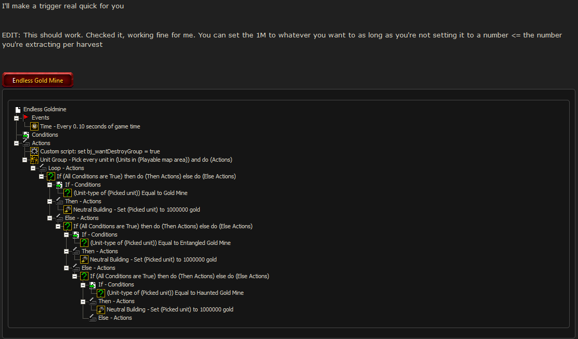Click the Endless Gold Mine spoiler button
Image resolution: width=578 pixels, height=339 pixels.
[x=37, y=80]
